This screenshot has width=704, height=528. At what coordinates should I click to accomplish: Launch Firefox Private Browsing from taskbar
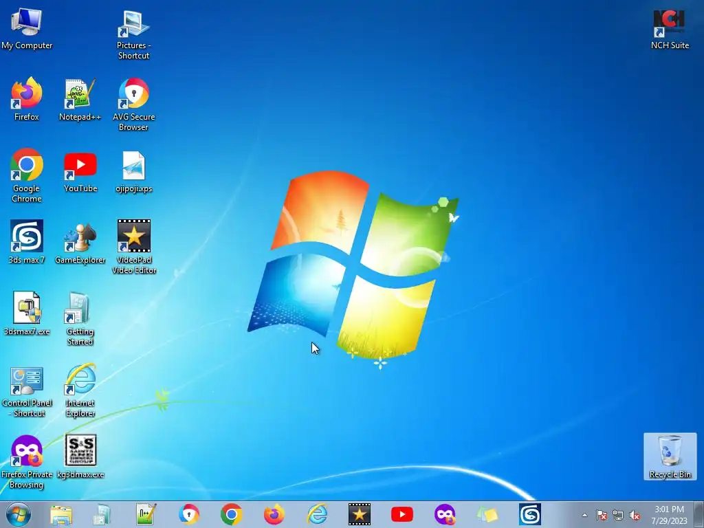[x=445, y=514]
